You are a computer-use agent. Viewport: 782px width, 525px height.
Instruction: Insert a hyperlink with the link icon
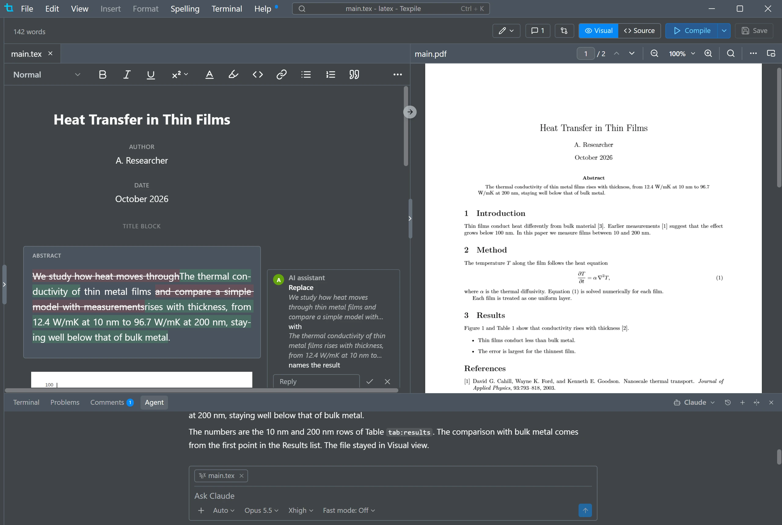pos(281,74)
